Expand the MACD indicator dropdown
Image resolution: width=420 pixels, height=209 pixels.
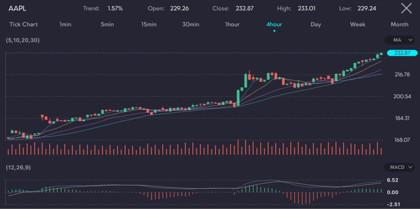click(x=400, y=167)
